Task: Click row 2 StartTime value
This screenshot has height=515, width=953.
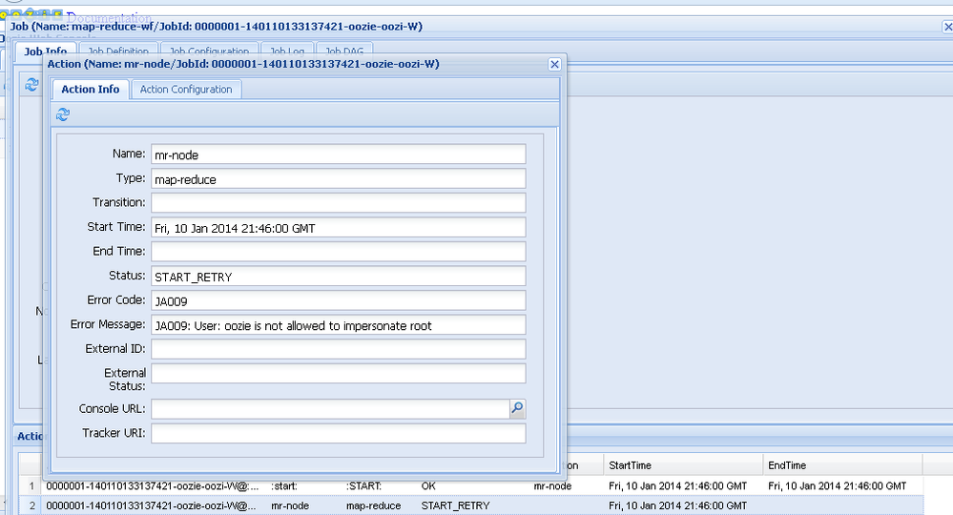Action: pos(677,505)
